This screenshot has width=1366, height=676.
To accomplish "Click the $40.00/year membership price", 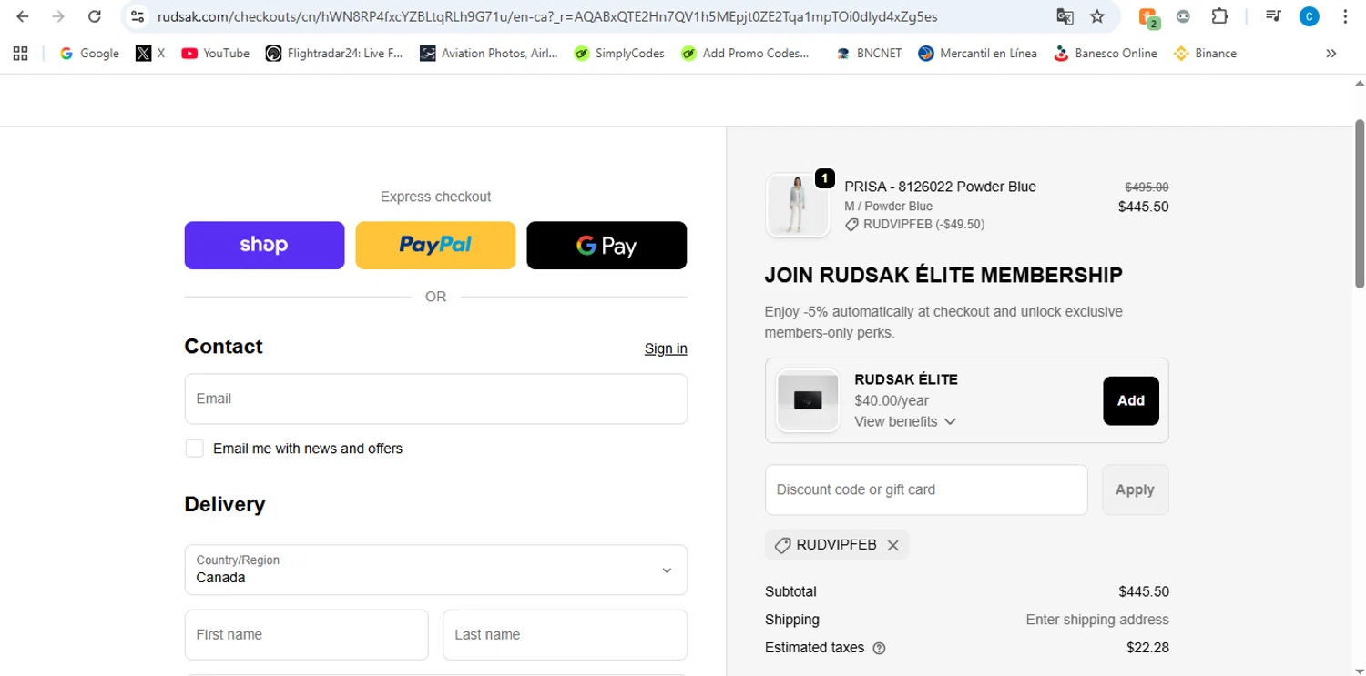I will pos(892,400).
